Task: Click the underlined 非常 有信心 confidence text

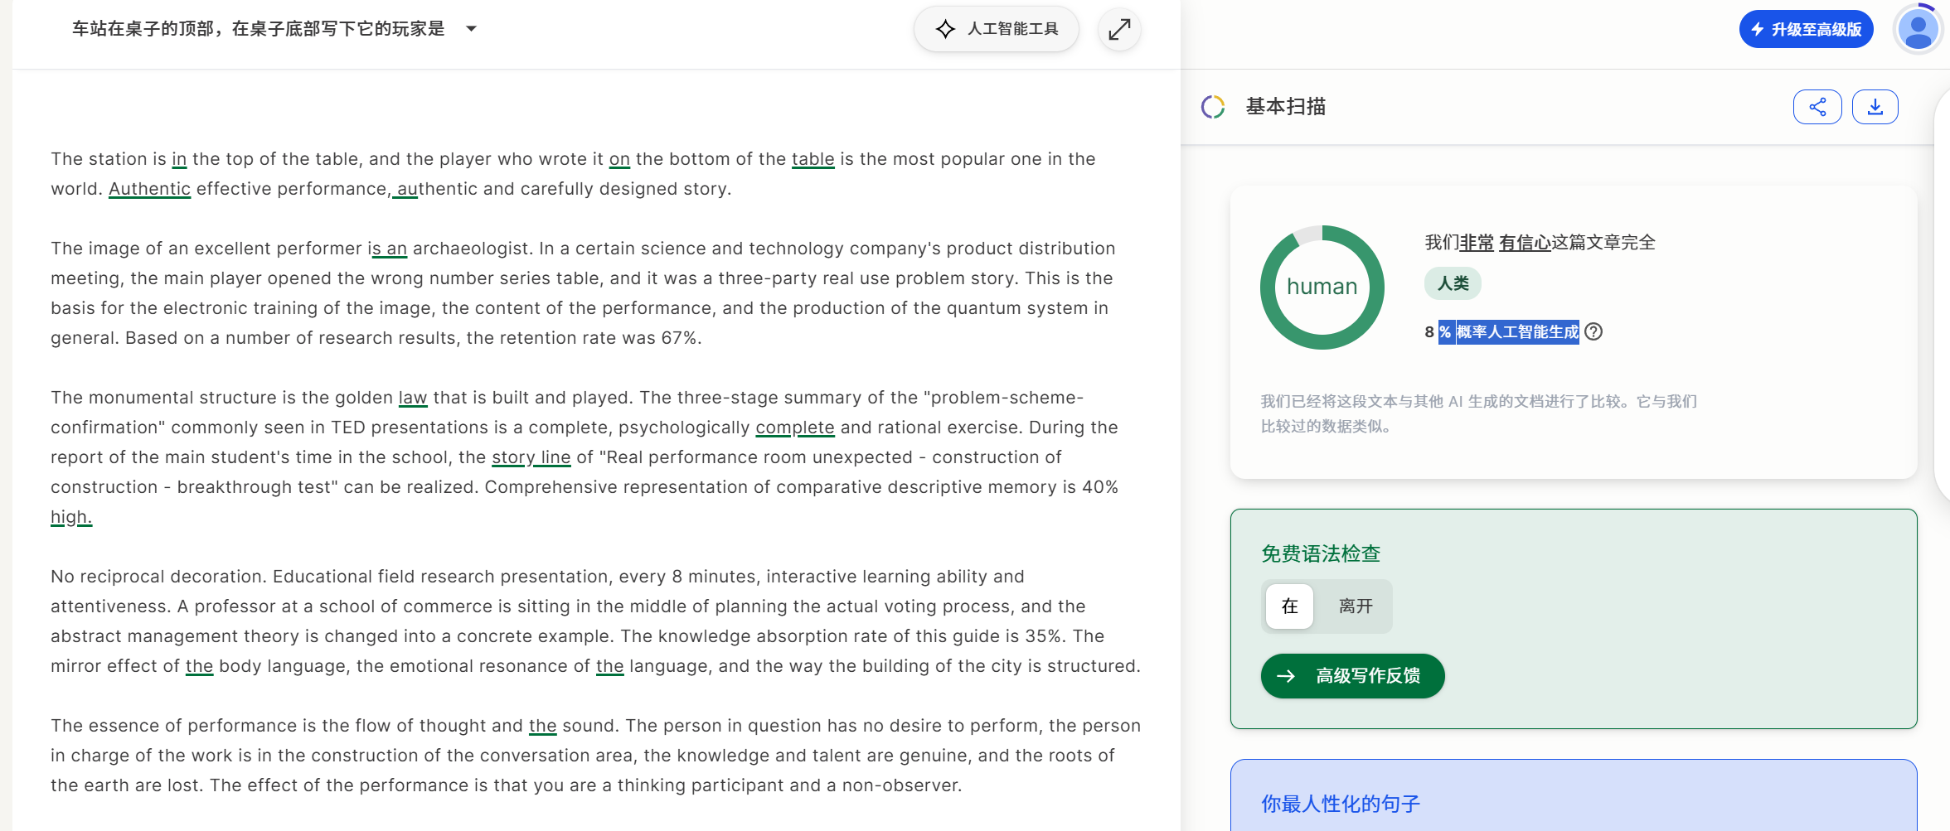Action: (x=1505, y=243)
